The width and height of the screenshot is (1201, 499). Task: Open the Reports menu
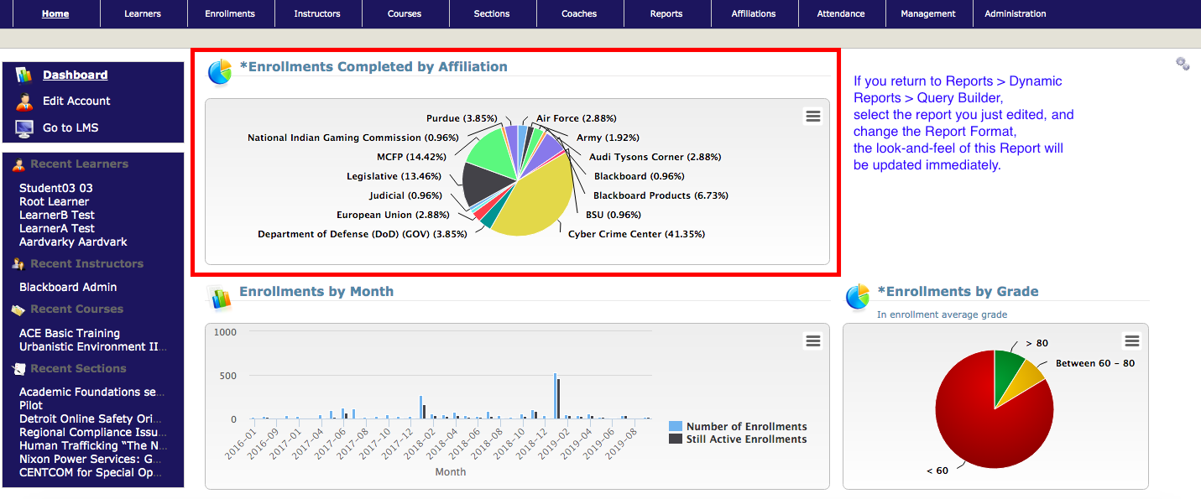tap(666, 13)
